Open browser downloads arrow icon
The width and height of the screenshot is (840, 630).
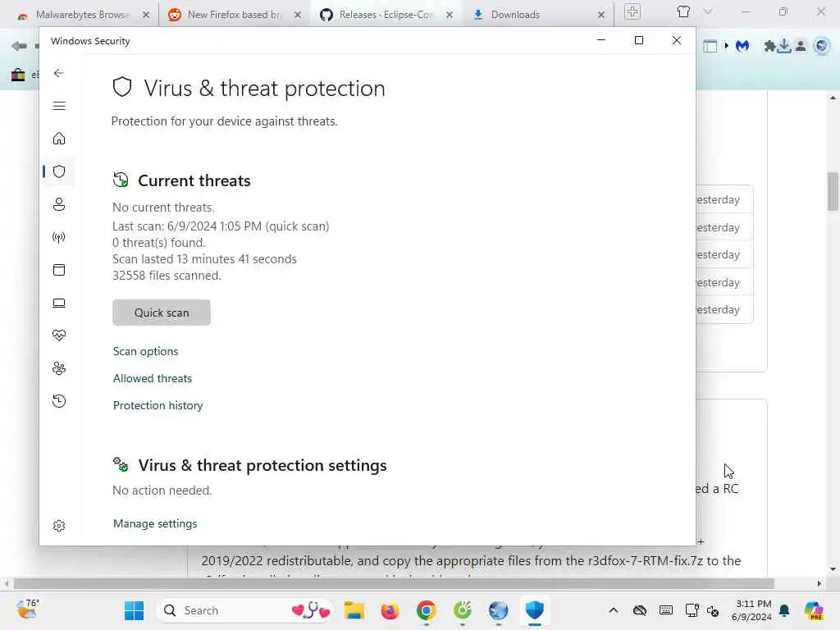(x=784, y=46)
